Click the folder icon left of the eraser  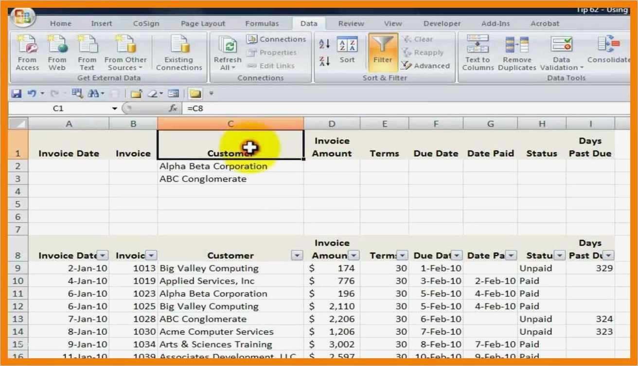(x=136, y=92)
